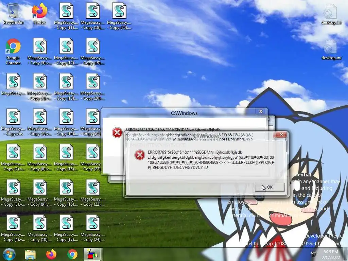The image size is (348, 261).
Task: Close the front C:\Windows error dialog
Action: tap(281, 135)
